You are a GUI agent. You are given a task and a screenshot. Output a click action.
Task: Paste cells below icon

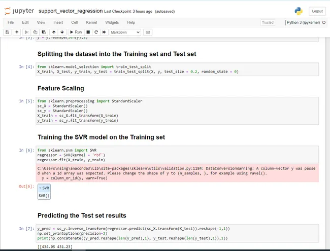point(44,32)
